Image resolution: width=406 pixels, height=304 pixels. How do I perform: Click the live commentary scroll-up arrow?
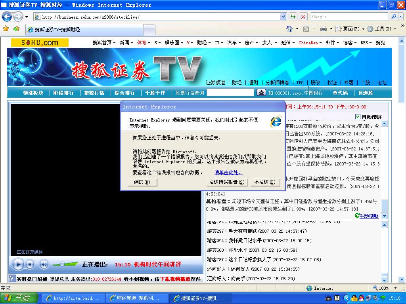(385, 123)
